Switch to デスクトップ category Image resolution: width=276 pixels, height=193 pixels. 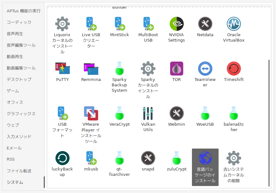point(19,79)
